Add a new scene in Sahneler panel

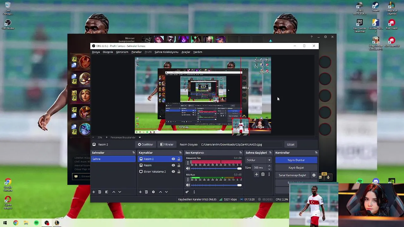93,192
